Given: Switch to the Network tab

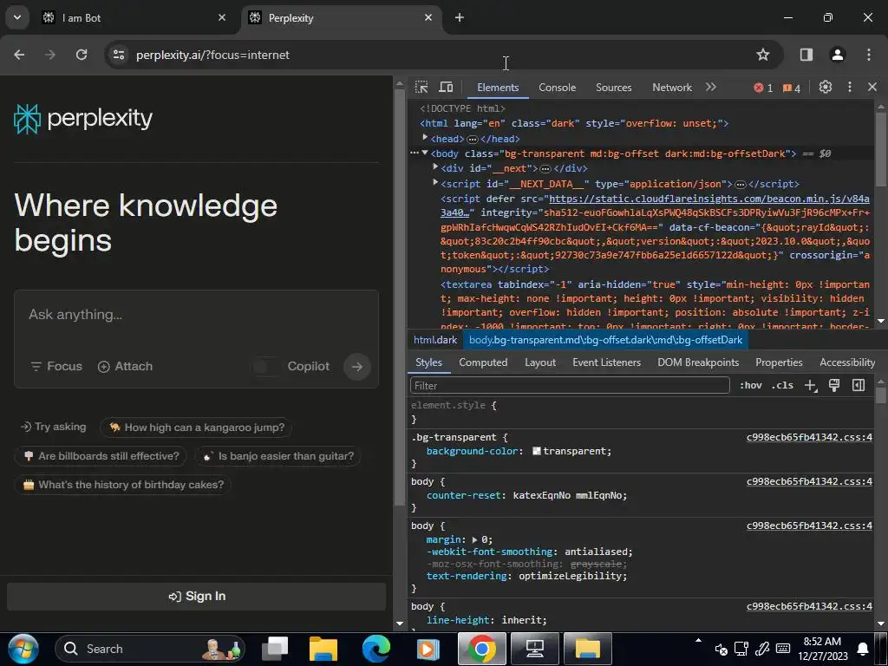Looking at the screenshot, I should [x=672, y=88].
